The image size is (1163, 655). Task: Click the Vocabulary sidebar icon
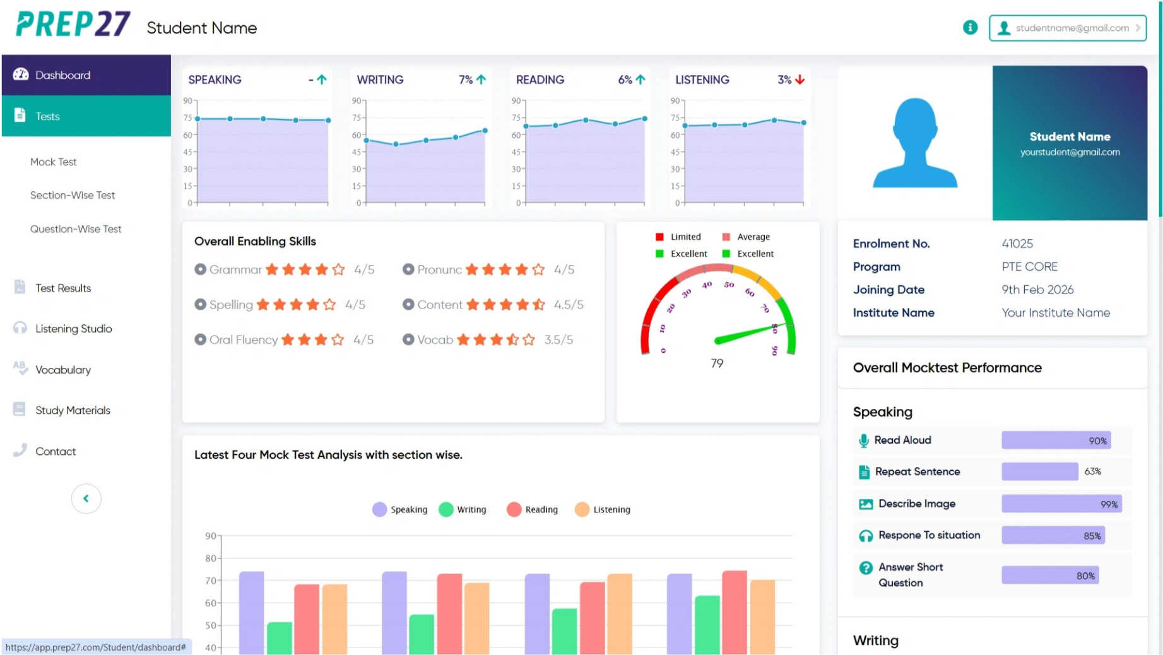(18, 369)
